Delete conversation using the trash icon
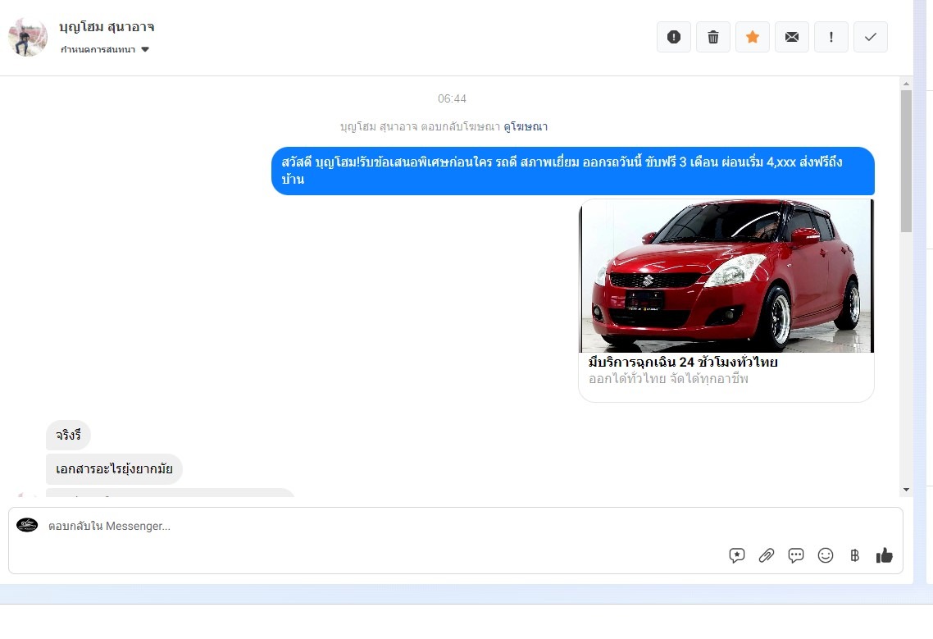This screenshot has width=933, height=639. (713, 37)
